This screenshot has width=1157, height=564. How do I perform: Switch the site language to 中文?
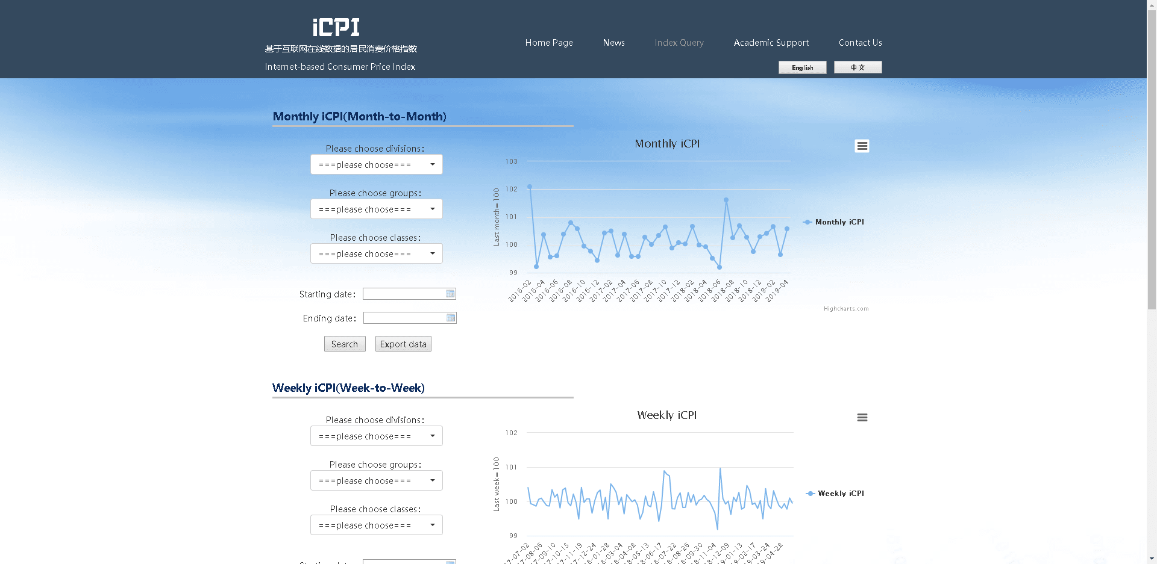[858, 67]
